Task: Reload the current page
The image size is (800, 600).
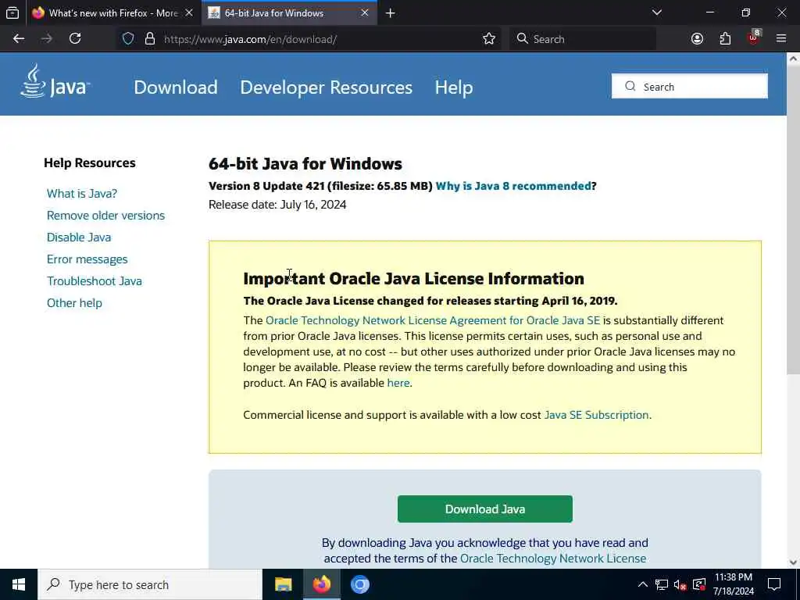Action: coord(75,39)
